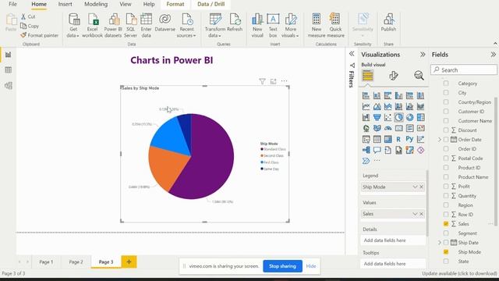Viewport: 499px width, 281px height.
Task: Check the Segment field checkbox
Action: pyautogui.click(x=446, y=233)
